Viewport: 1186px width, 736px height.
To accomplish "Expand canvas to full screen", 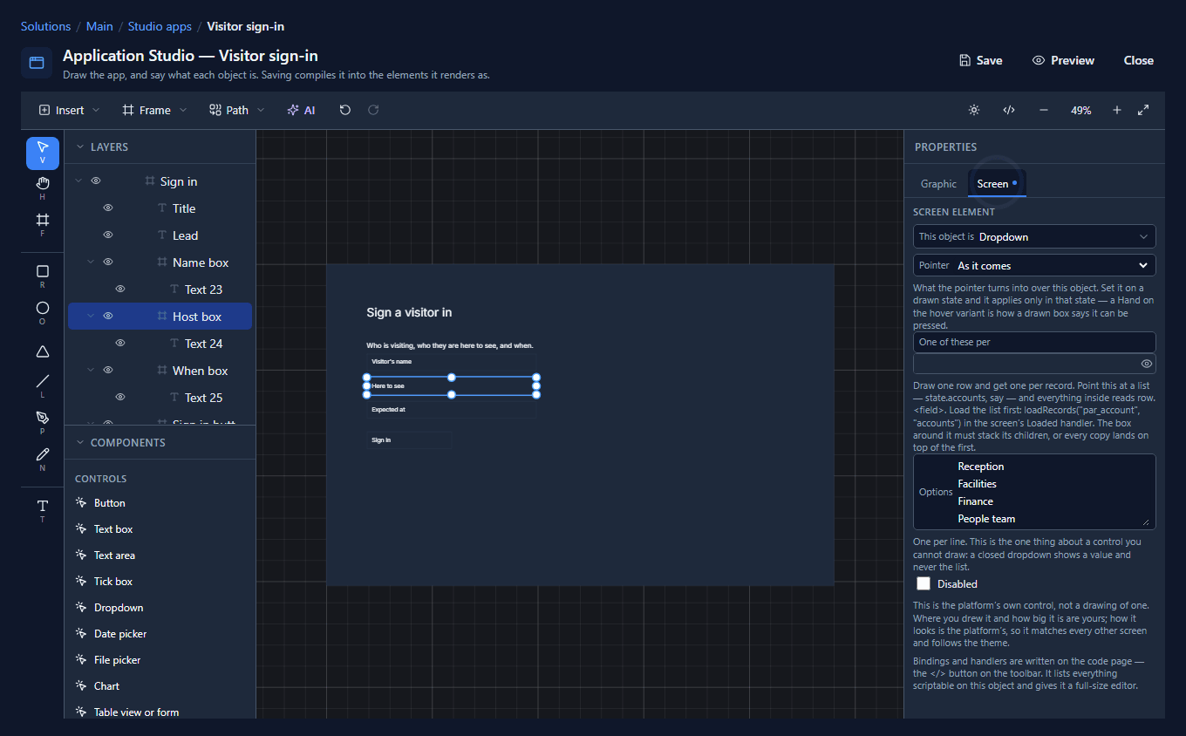I will coord(1143,110).
